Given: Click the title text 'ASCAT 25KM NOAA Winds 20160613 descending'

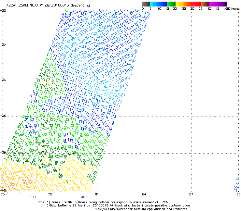Looking at the screenshot, I should [x=48, y=5].
